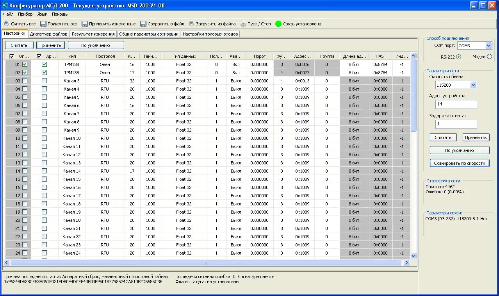Click the 'Применить измененные' toolbar icon
Viewport: 499px width, 296px height.
tap(85, 24)
